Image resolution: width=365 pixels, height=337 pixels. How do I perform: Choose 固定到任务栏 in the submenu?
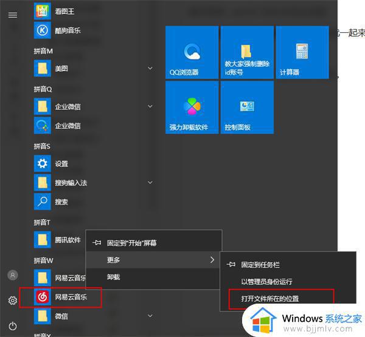point(288,265)
